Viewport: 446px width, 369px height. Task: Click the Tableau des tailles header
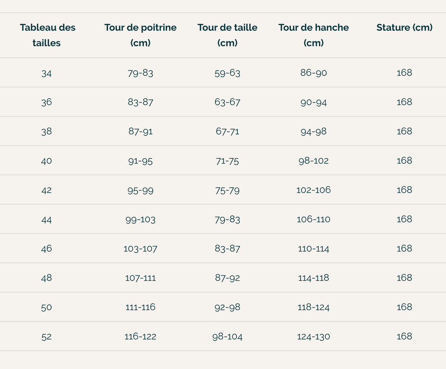pyautogui.click(x=47, y=35)
